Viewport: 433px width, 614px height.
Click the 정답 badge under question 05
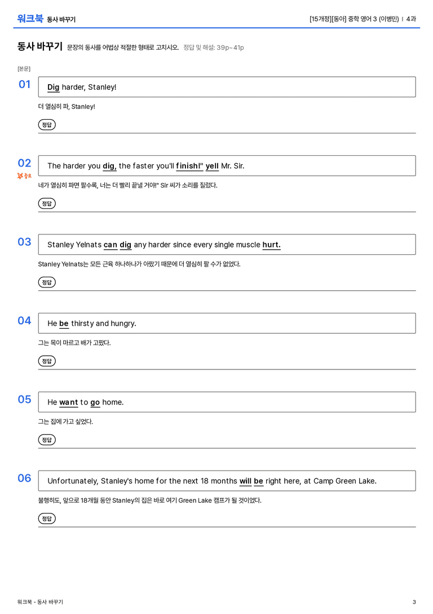click(x=47, y=440)
